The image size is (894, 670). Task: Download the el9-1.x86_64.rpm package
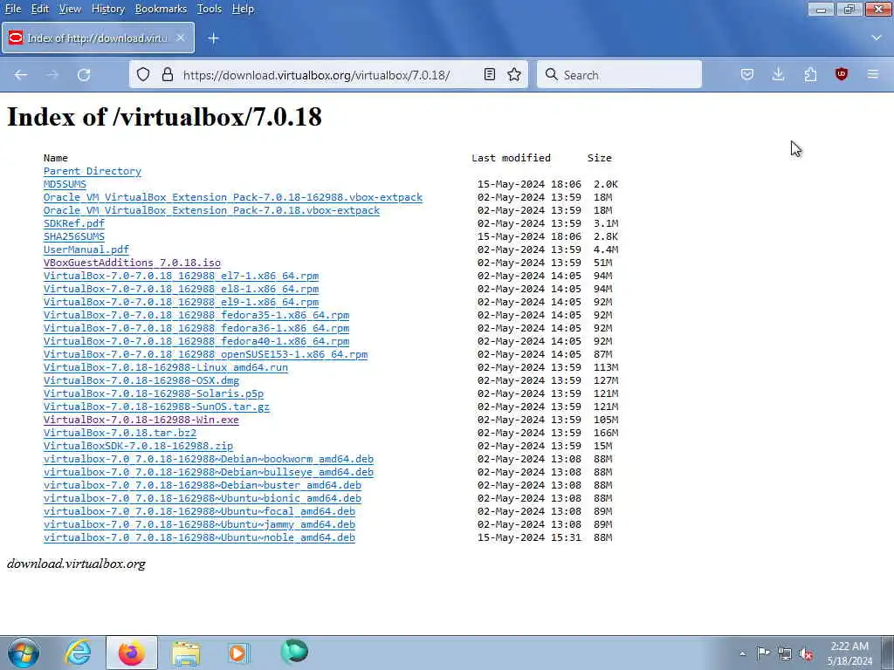click(x=182, y=302)
